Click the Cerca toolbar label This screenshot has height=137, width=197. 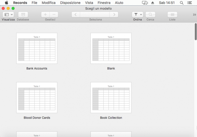coord(150,20)
